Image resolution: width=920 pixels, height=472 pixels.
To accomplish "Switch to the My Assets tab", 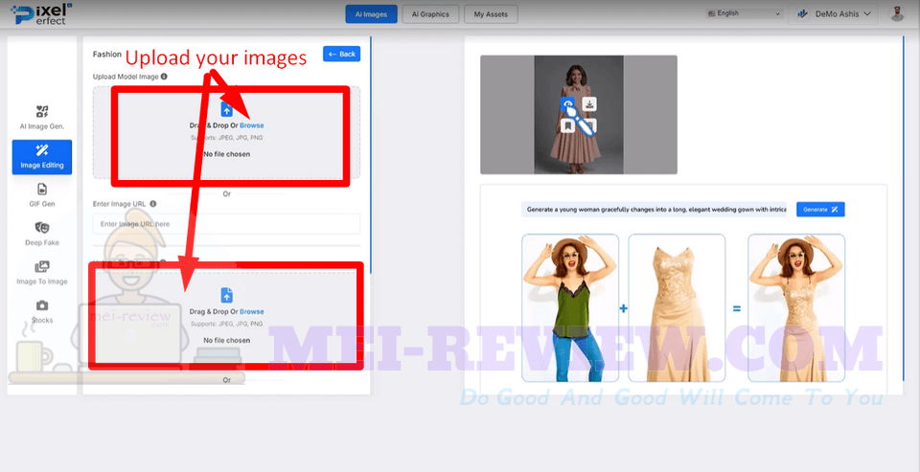I will (x=491, y=14).
